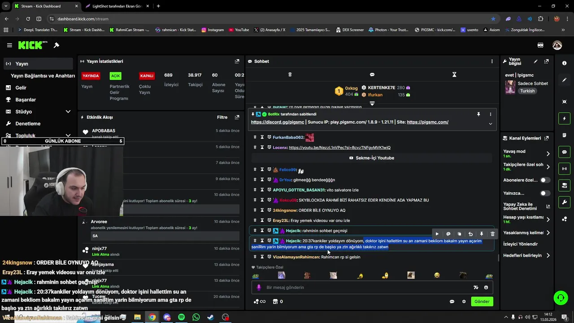Pop out the Kanal Eylemleri panel
This screenshot has height=323, width=574.
[x=546, y=138]
